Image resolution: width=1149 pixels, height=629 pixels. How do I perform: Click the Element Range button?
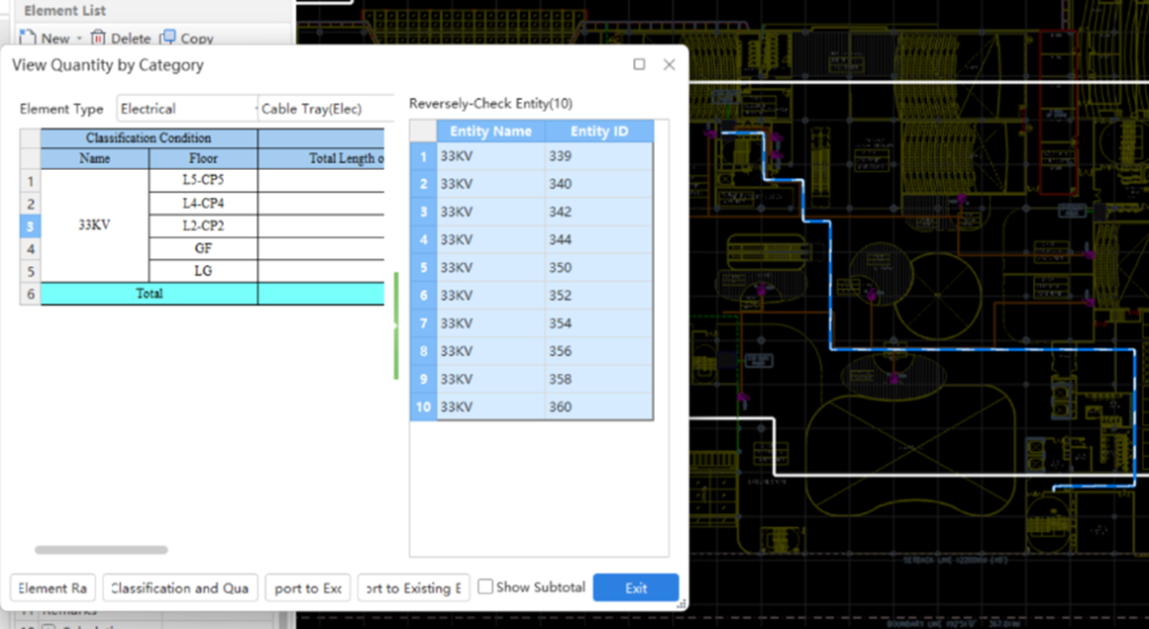[x=52, y=587]
